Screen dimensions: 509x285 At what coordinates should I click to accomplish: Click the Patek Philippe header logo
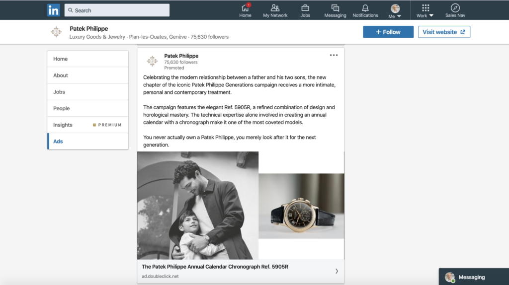pos(56,32)
